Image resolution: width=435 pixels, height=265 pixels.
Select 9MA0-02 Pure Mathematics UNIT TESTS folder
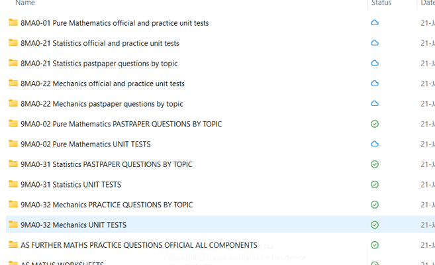(85, 144)
